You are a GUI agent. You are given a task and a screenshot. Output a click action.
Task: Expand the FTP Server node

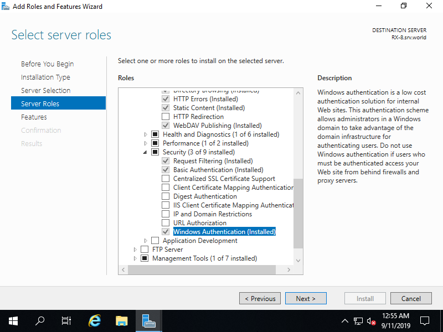135,249
